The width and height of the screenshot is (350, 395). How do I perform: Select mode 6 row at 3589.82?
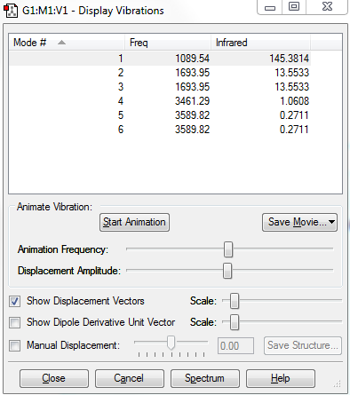160,130
